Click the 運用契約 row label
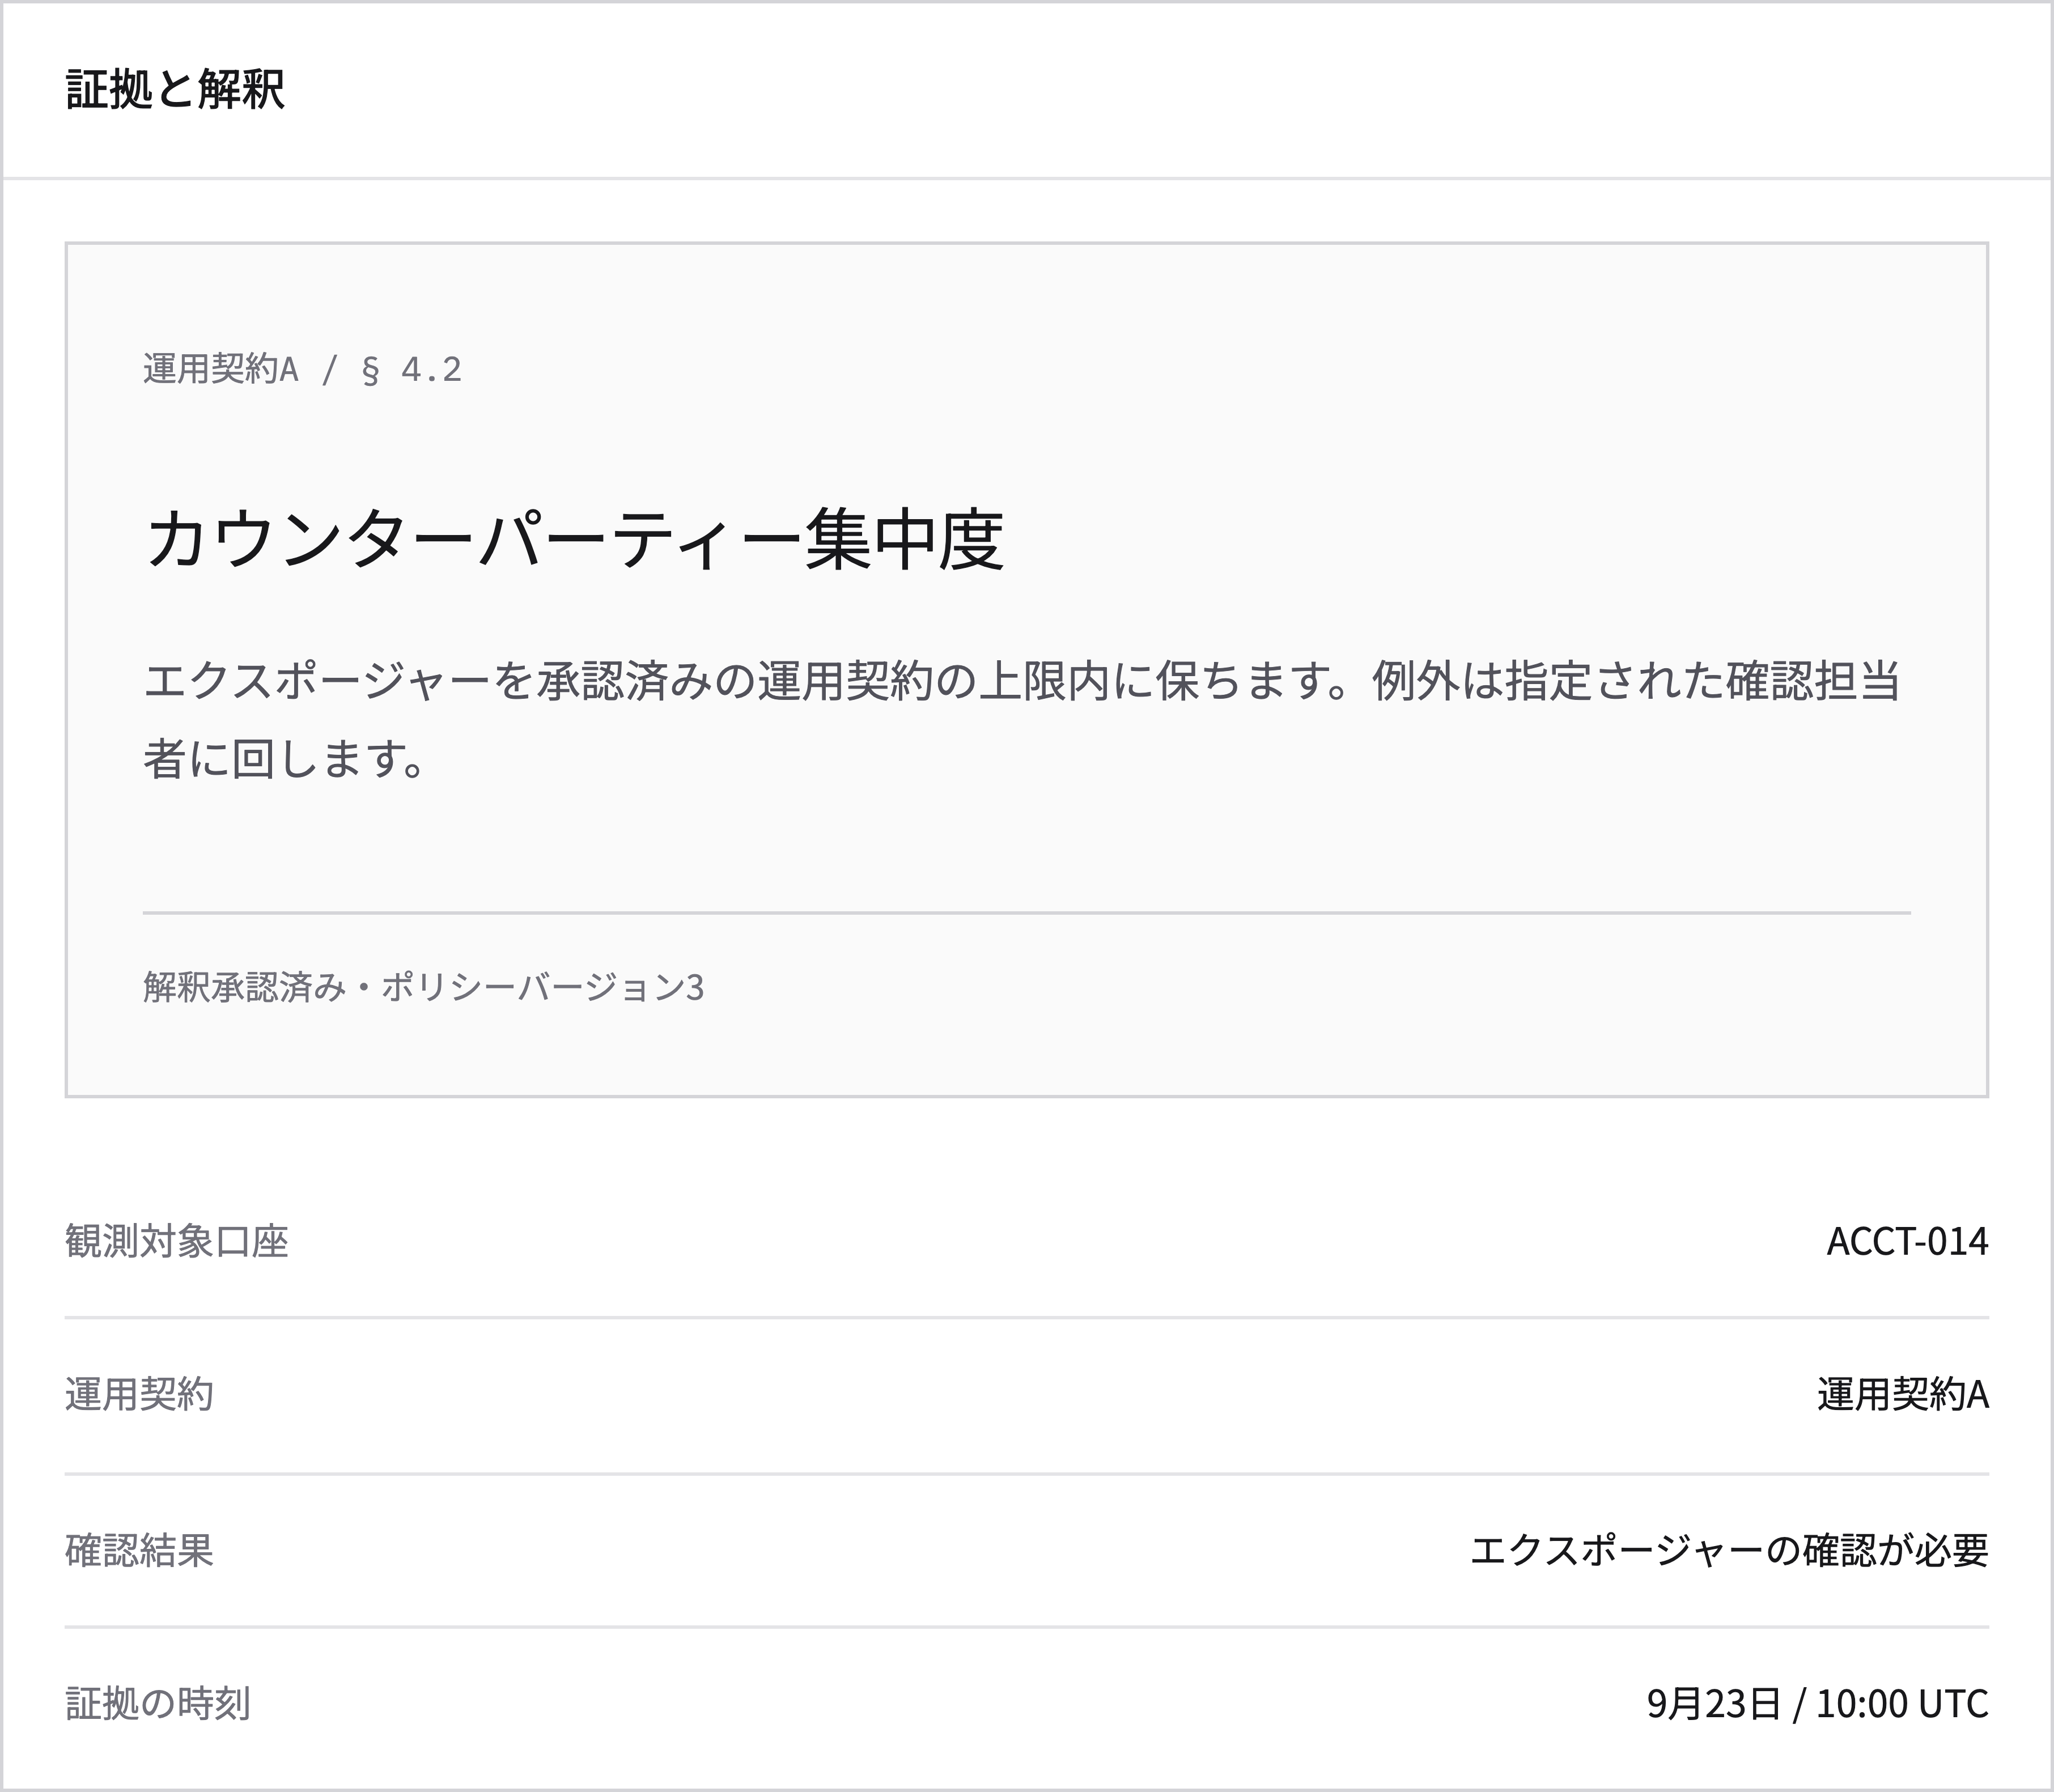The image size is (2054, 1792). 139,1394
